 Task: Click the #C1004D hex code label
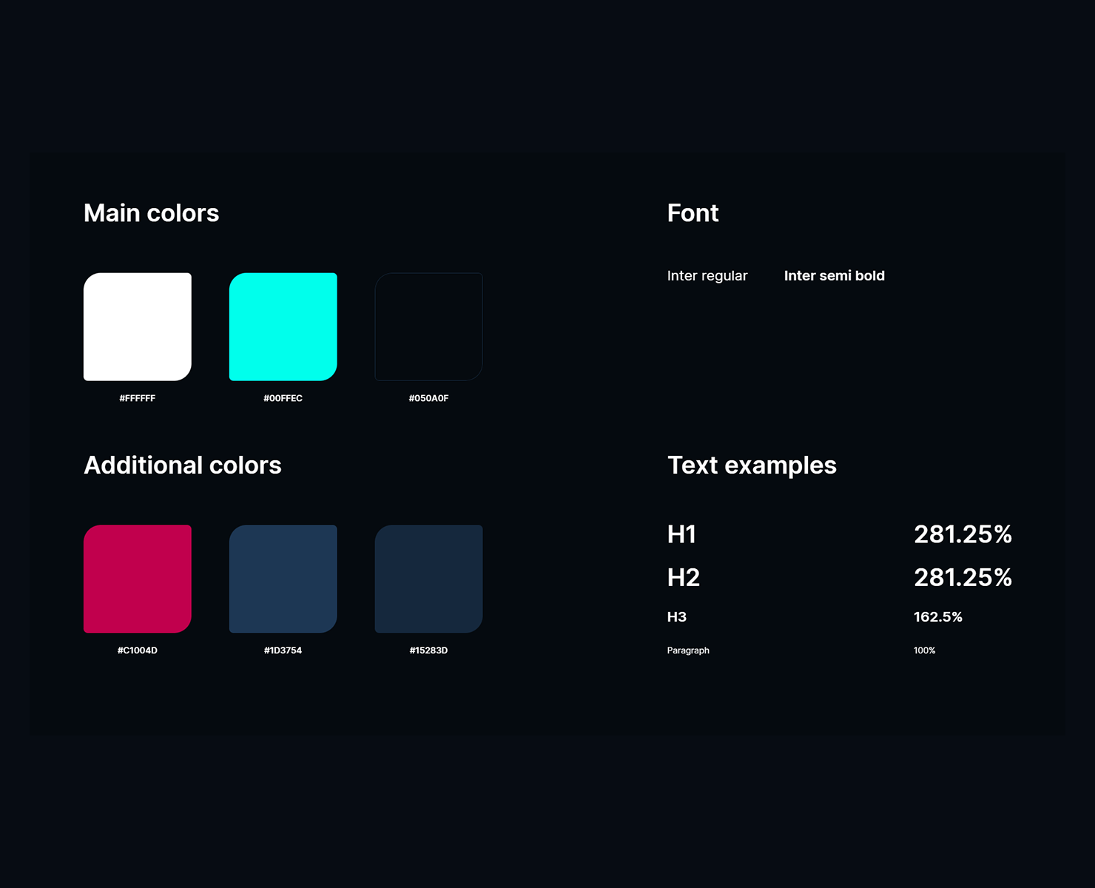pos(138,650)
